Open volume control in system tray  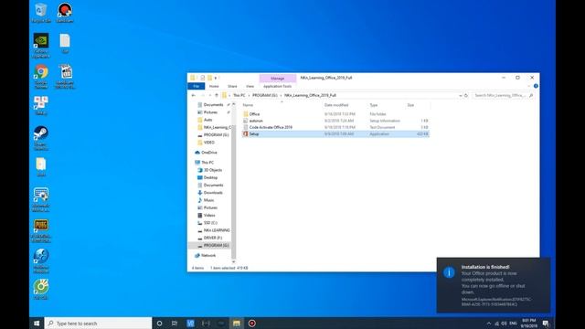(x=504, y=324)
